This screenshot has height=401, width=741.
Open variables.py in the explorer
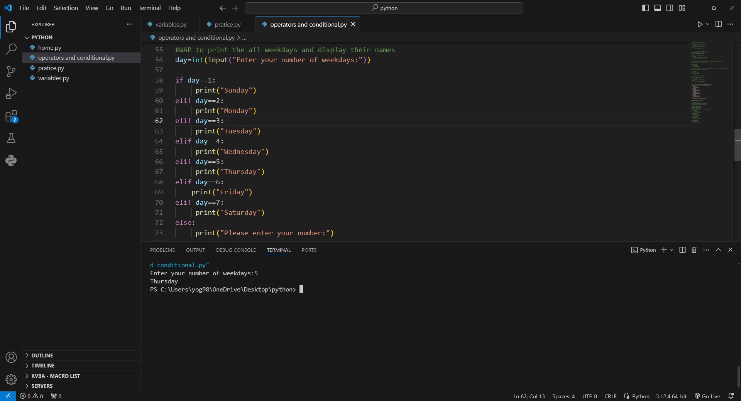tap(81, 78)
